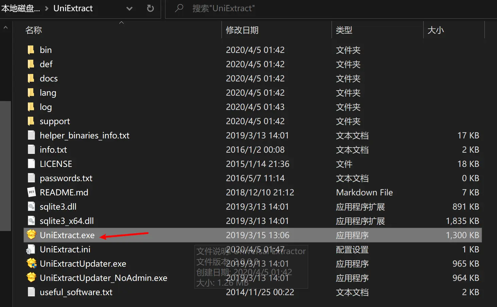The image size is (497, 307).
Task: Click the sqlite3.dll file icon
Action: (x=31, y=207)
